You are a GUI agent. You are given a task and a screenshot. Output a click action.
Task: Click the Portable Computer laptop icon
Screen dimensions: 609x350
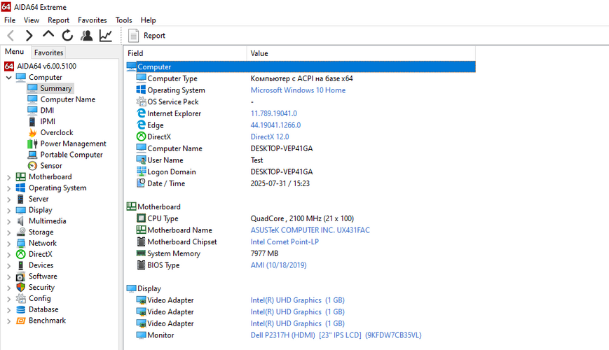[x=33, y=155]
